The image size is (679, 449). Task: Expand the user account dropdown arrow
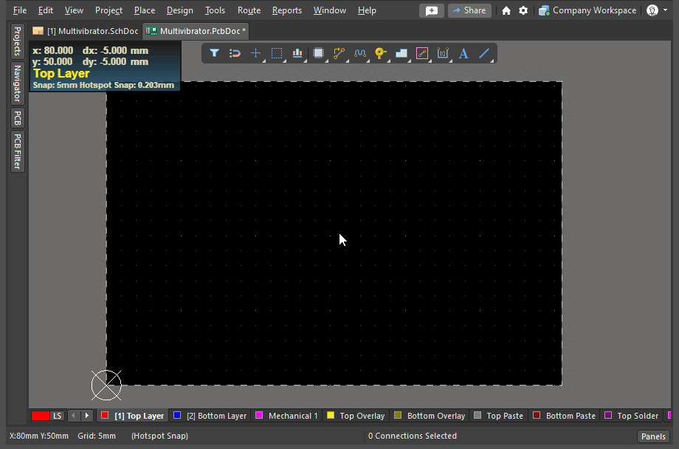[666, 10]
